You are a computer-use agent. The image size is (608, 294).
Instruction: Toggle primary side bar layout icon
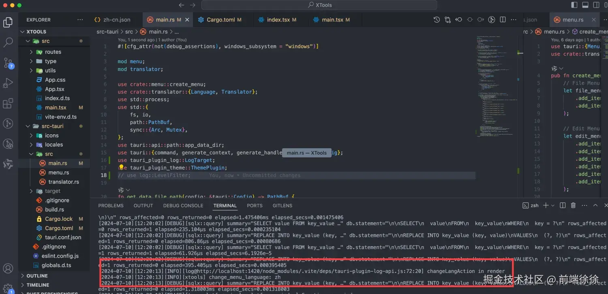[574, 5]
